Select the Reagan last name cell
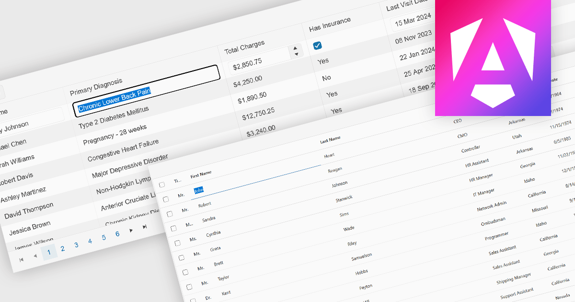 (x=335, y=170)
